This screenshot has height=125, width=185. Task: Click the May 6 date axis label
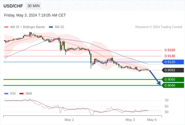152,120
